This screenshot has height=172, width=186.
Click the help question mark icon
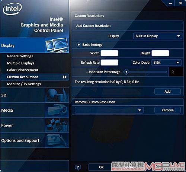point(78,167)
